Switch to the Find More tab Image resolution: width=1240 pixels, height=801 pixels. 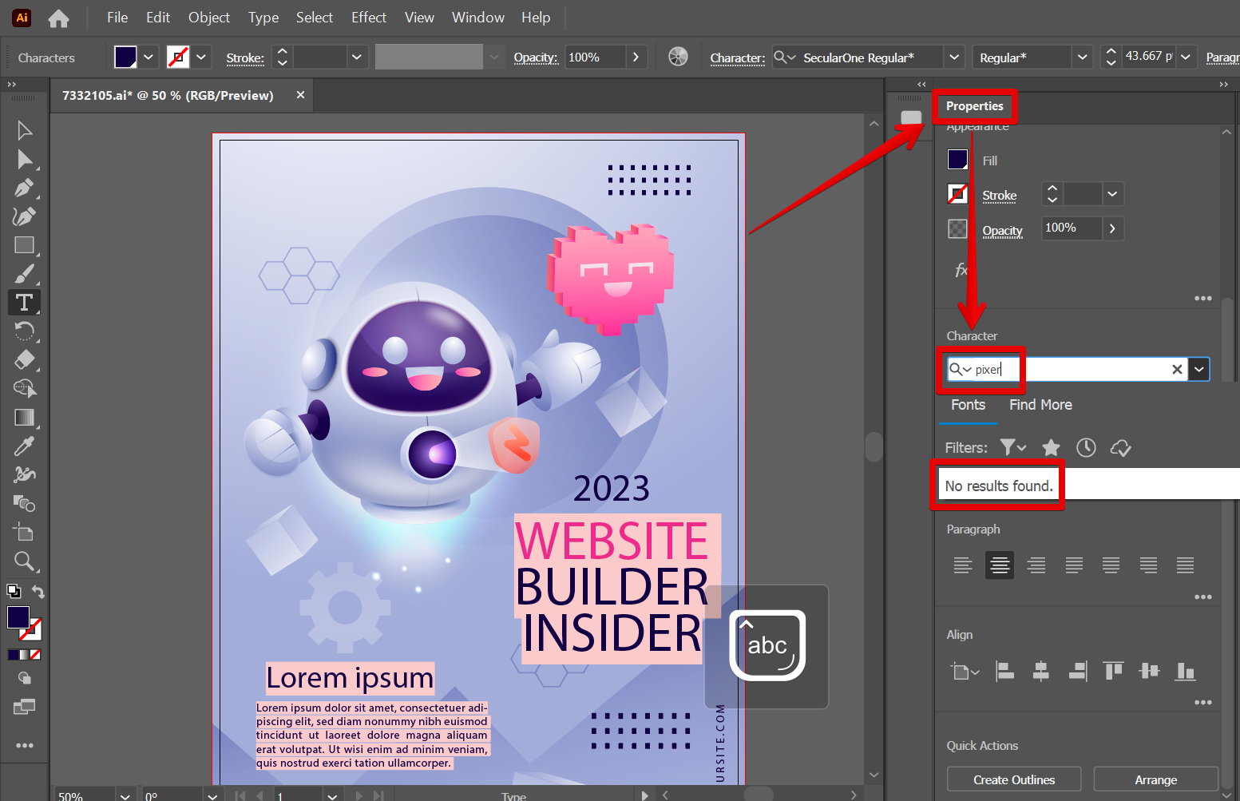tap(1040, 405)
